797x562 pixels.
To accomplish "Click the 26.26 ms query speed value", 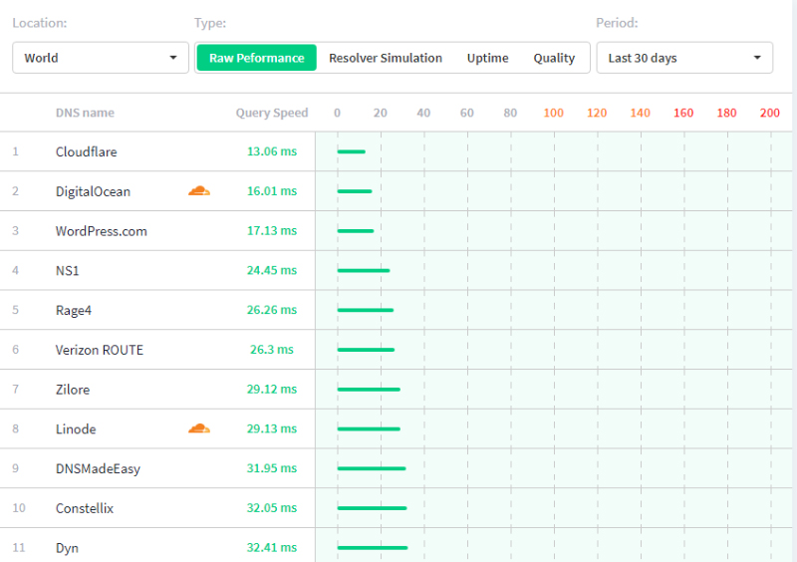I will (272, 310).
